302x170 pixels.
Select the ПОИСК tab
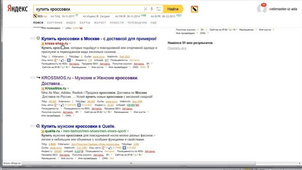38,23
